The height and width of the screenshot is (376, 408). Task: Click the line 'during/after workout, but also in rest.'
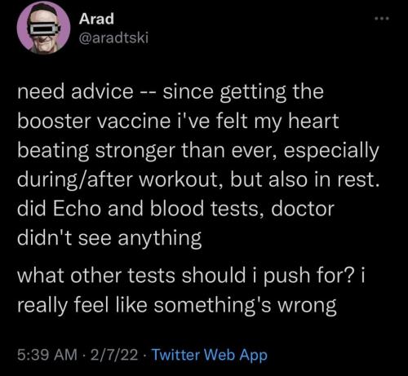point(198,179)
